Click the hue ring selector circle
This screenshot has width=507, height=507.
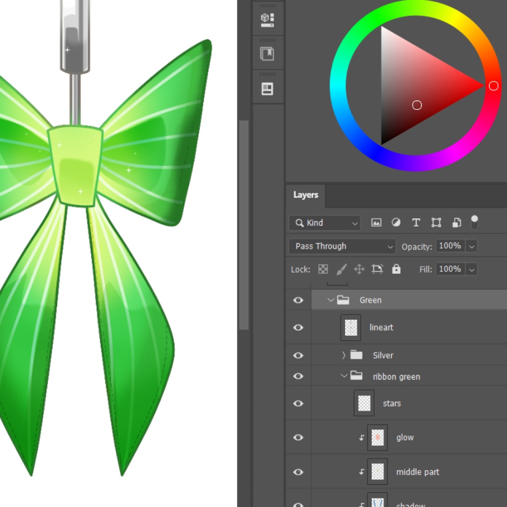point(494,86)
